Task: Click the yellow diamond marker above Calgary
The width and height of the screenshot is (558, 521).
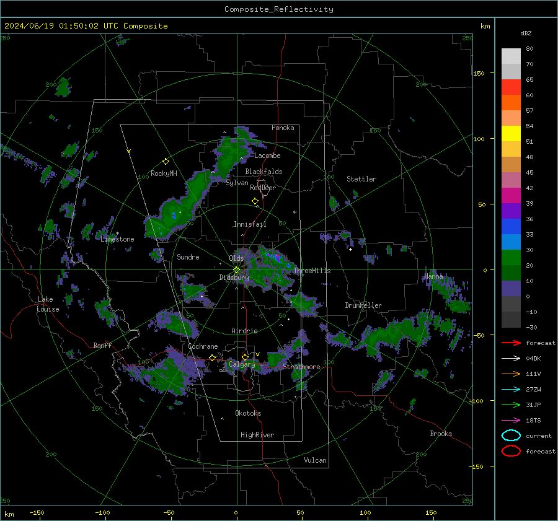Action: [x=245, y=357]
